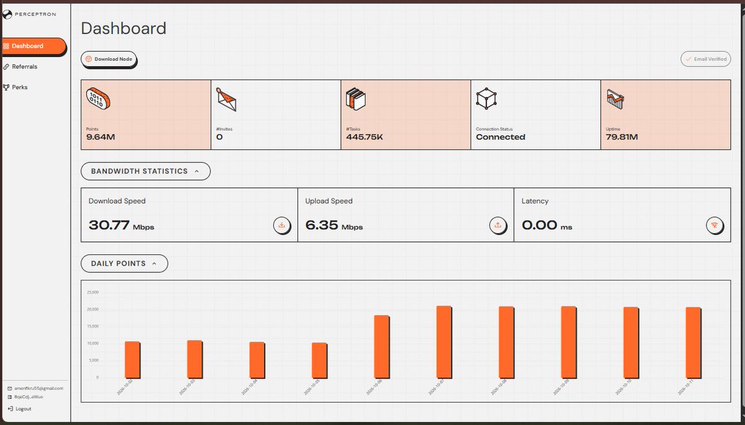
Task: Click the account email address
Action: point(39,388)
